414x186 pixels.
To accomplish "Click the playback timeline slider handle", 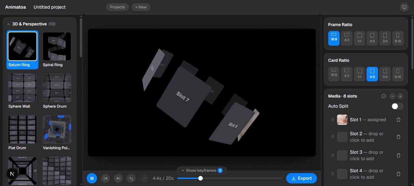I will [x=201, y=178].
